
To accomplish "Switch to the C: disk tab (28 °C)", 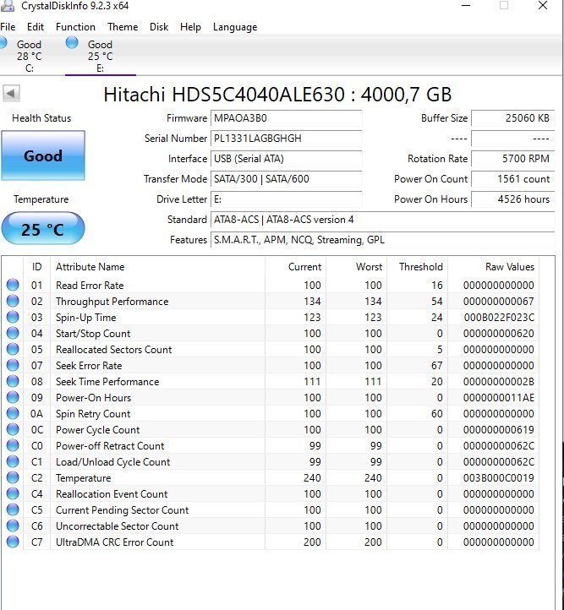I will coord(30,56).
